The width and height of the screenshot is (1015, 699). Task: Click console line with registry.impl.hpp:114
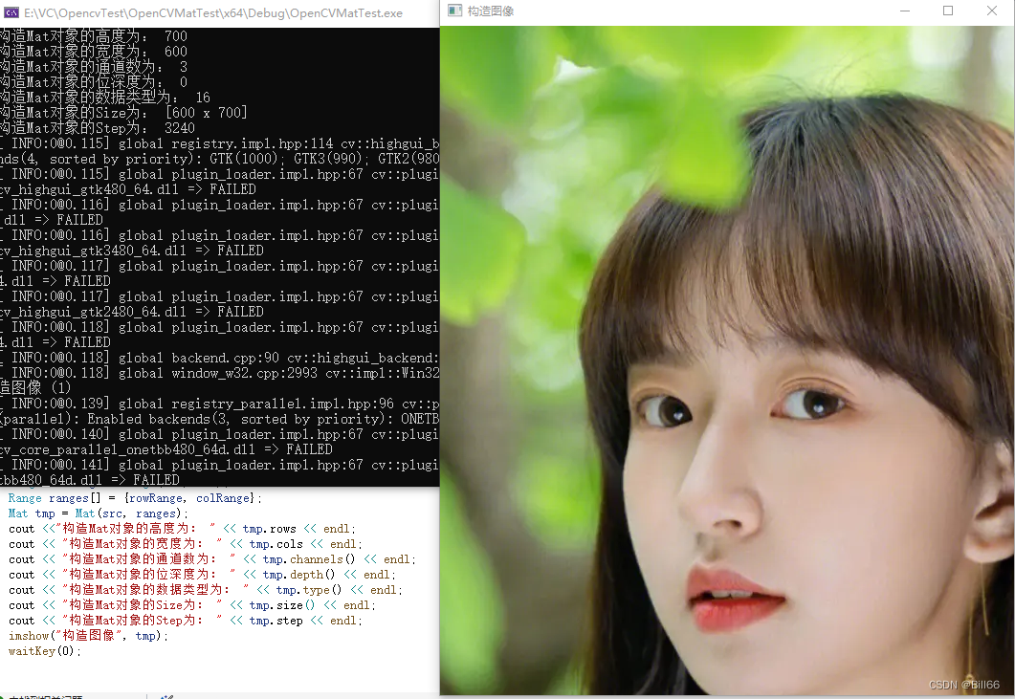click(220, 143)
